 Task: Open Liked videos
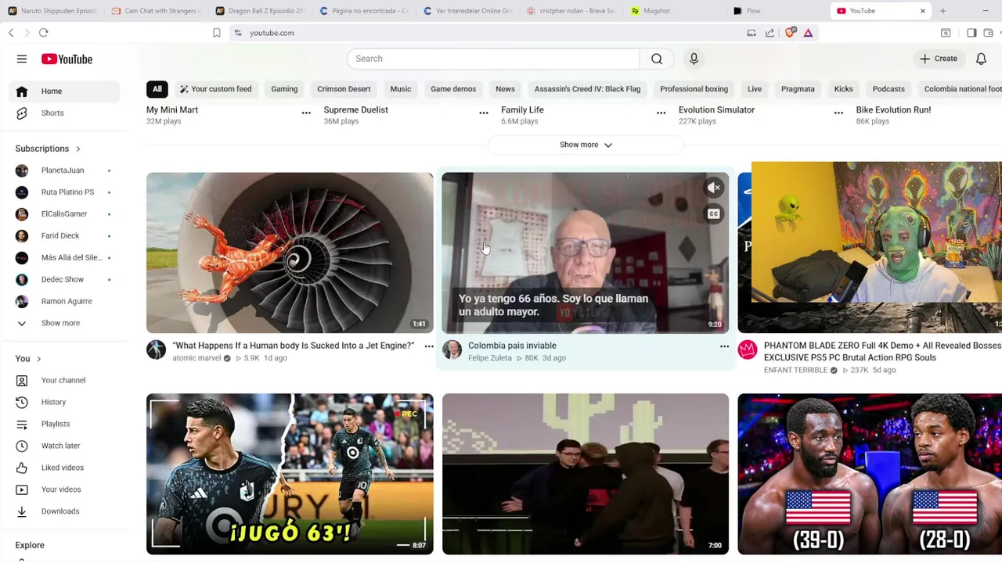[x=66, y=468]
